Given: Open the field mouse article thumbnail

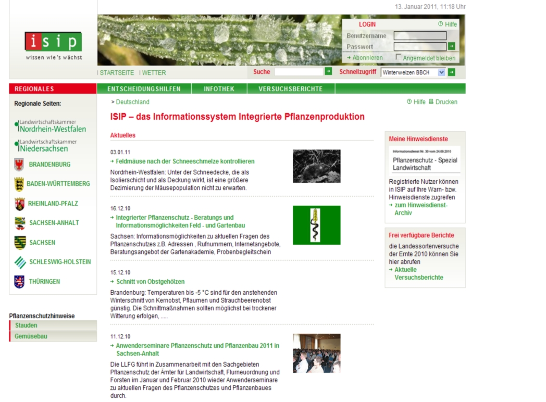Looking at the screenshot, I should tap(316, 166).
